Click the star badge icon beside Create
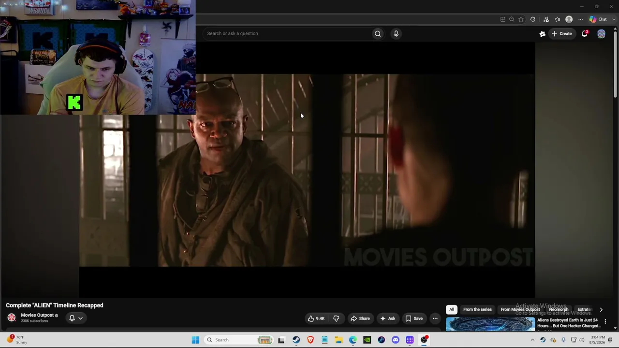619x348 pixels. [x=543, y=34]
